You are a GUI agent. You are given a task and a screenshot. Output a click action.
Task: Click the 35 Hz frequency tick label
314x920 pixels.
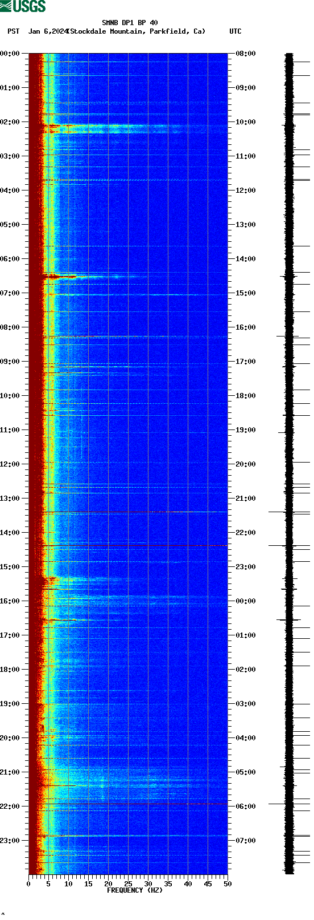(168, 884)
